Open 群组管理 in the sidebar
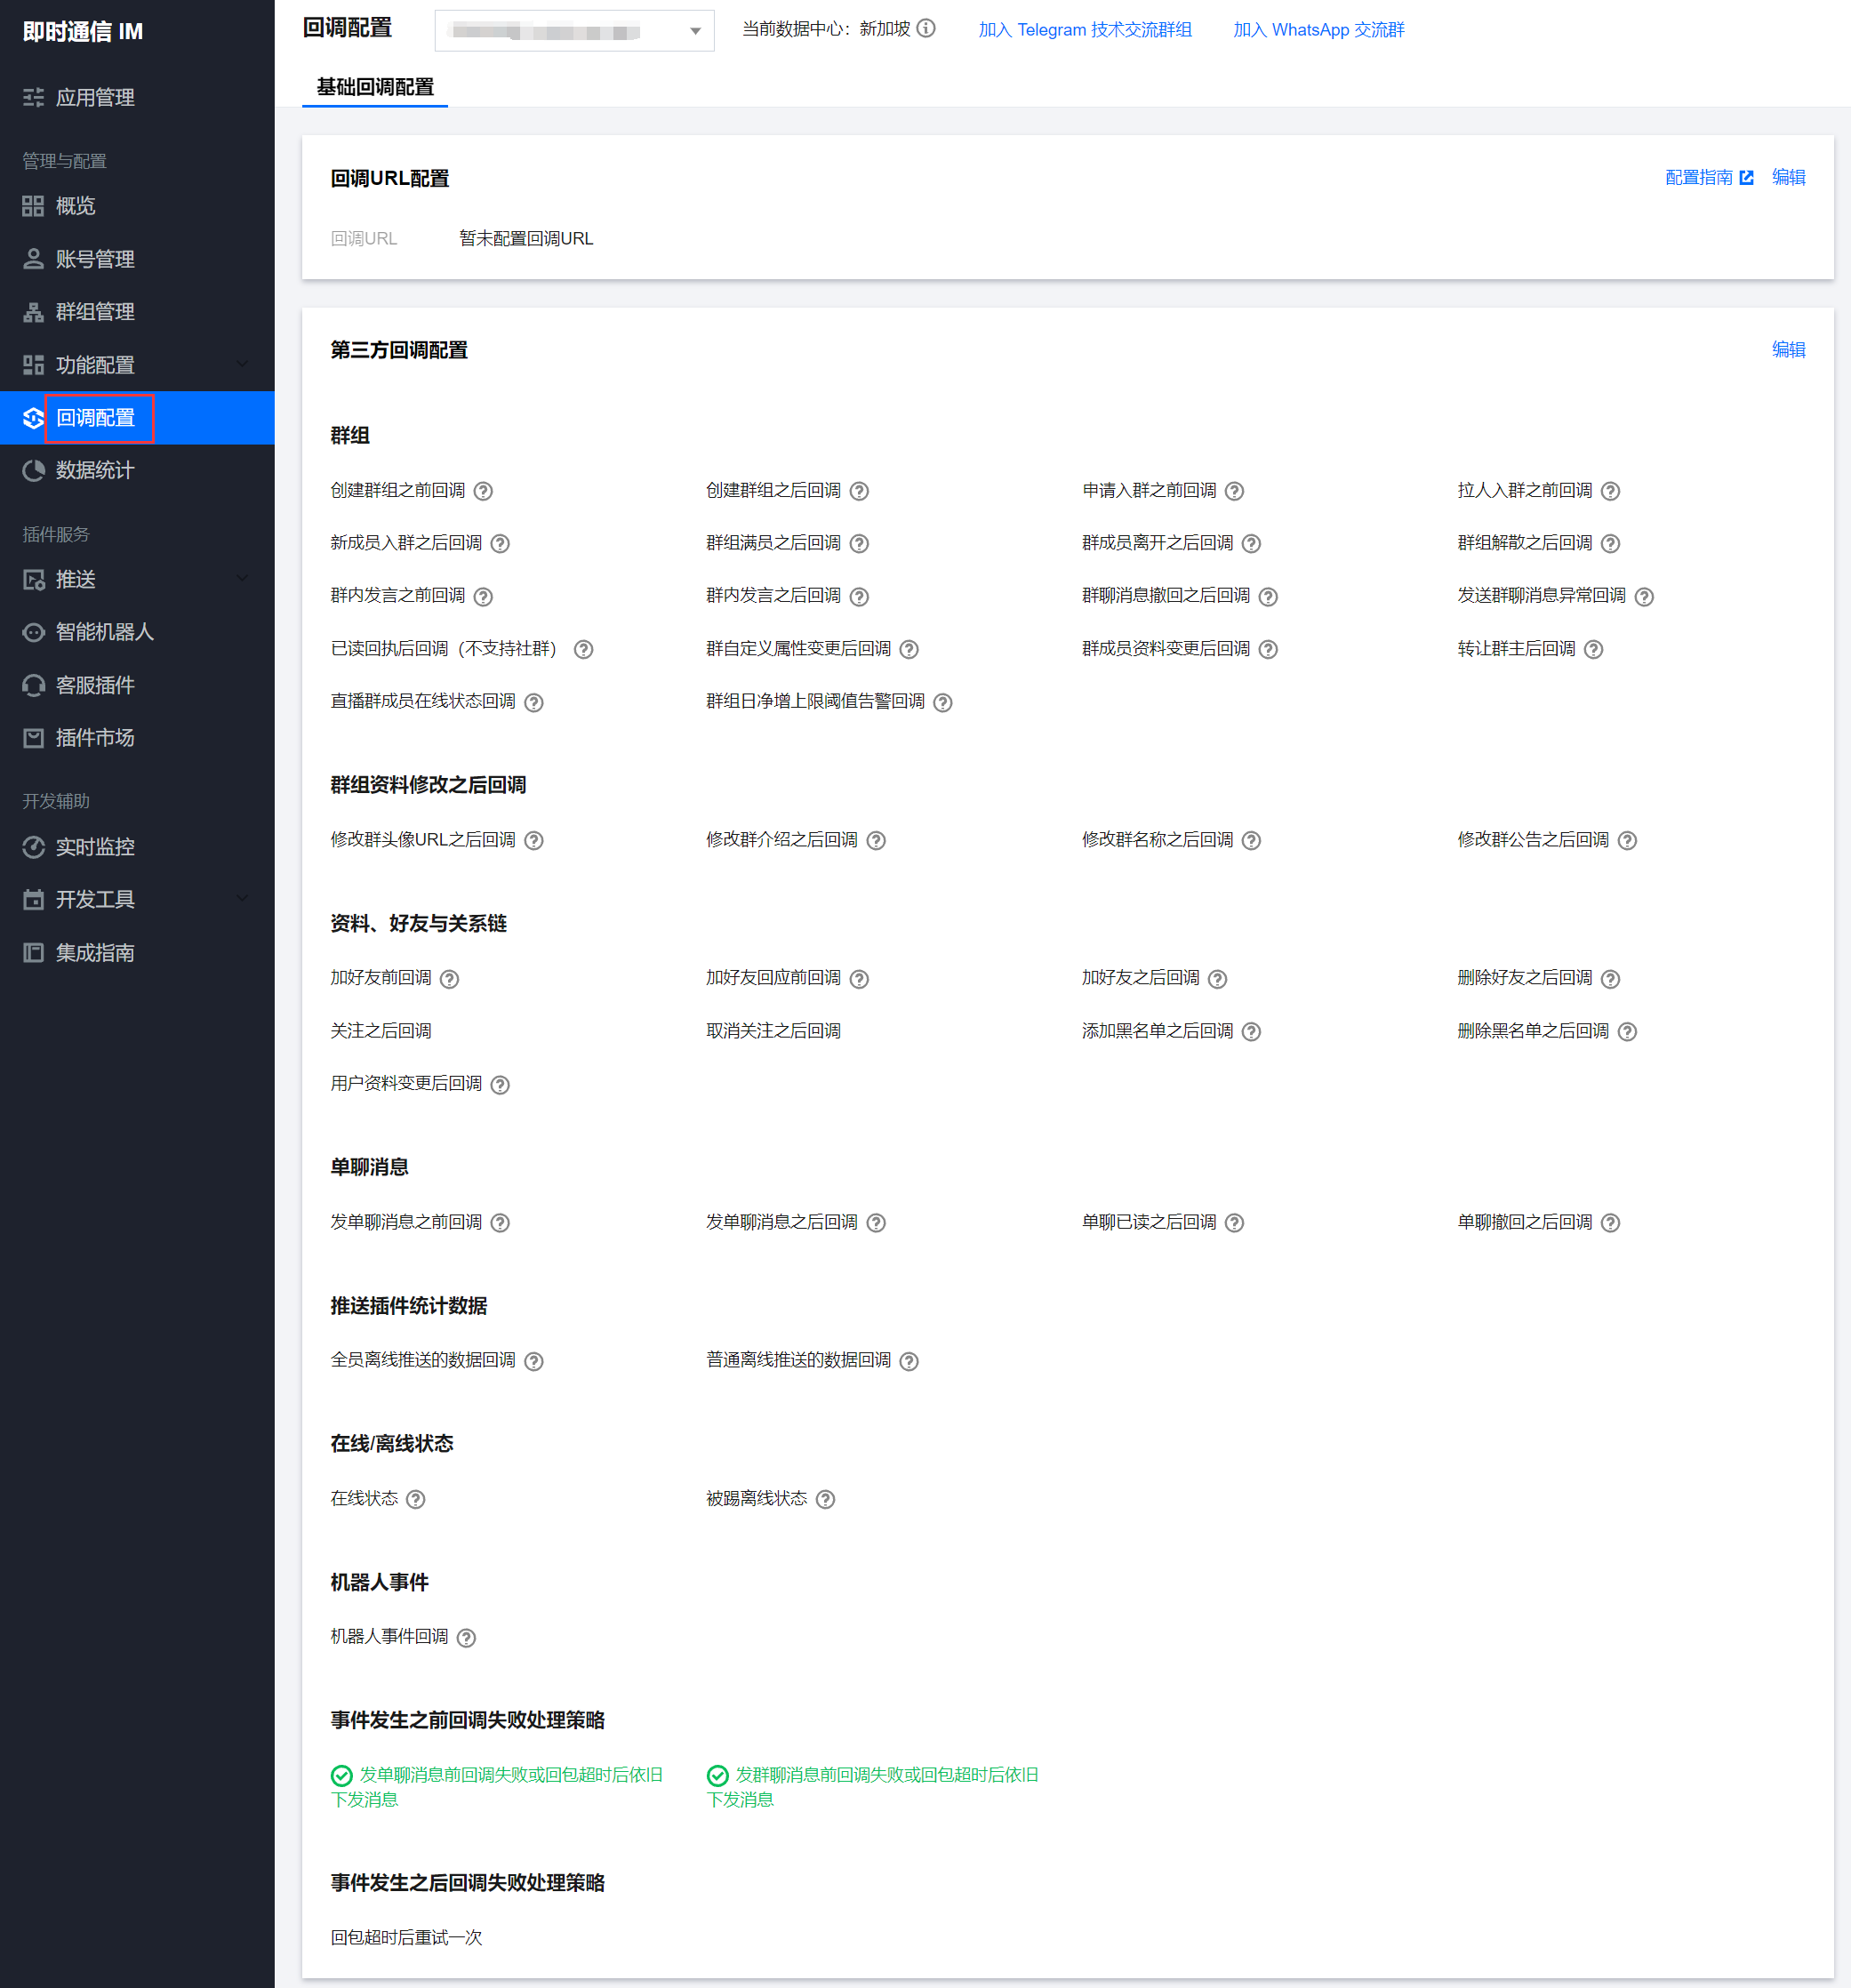Image resolution: width=1851 pixels, height=1988 pixels. pyautogui.click(x=95, y=312)
